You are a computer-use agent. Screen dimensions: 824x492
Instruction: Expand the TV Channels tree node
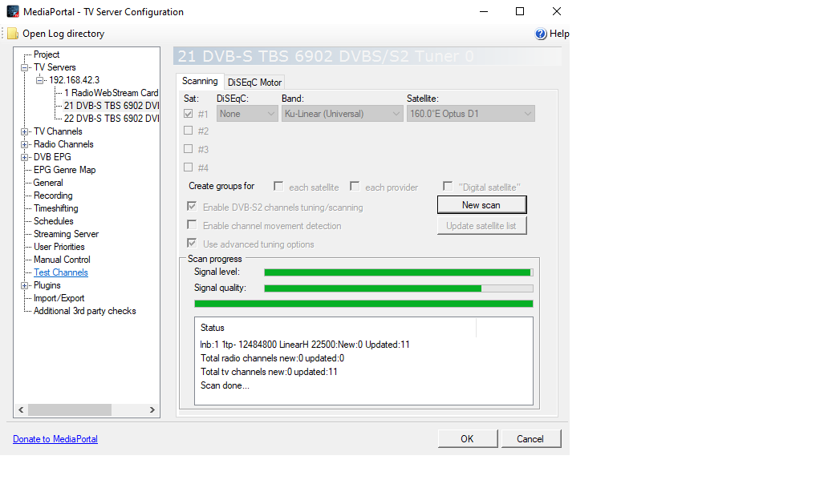coord(25,131)
